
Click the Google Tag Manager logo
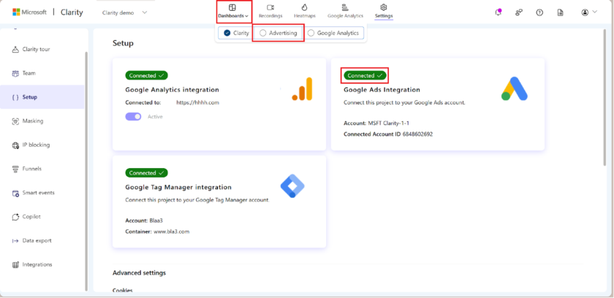[x=293, y=186]
